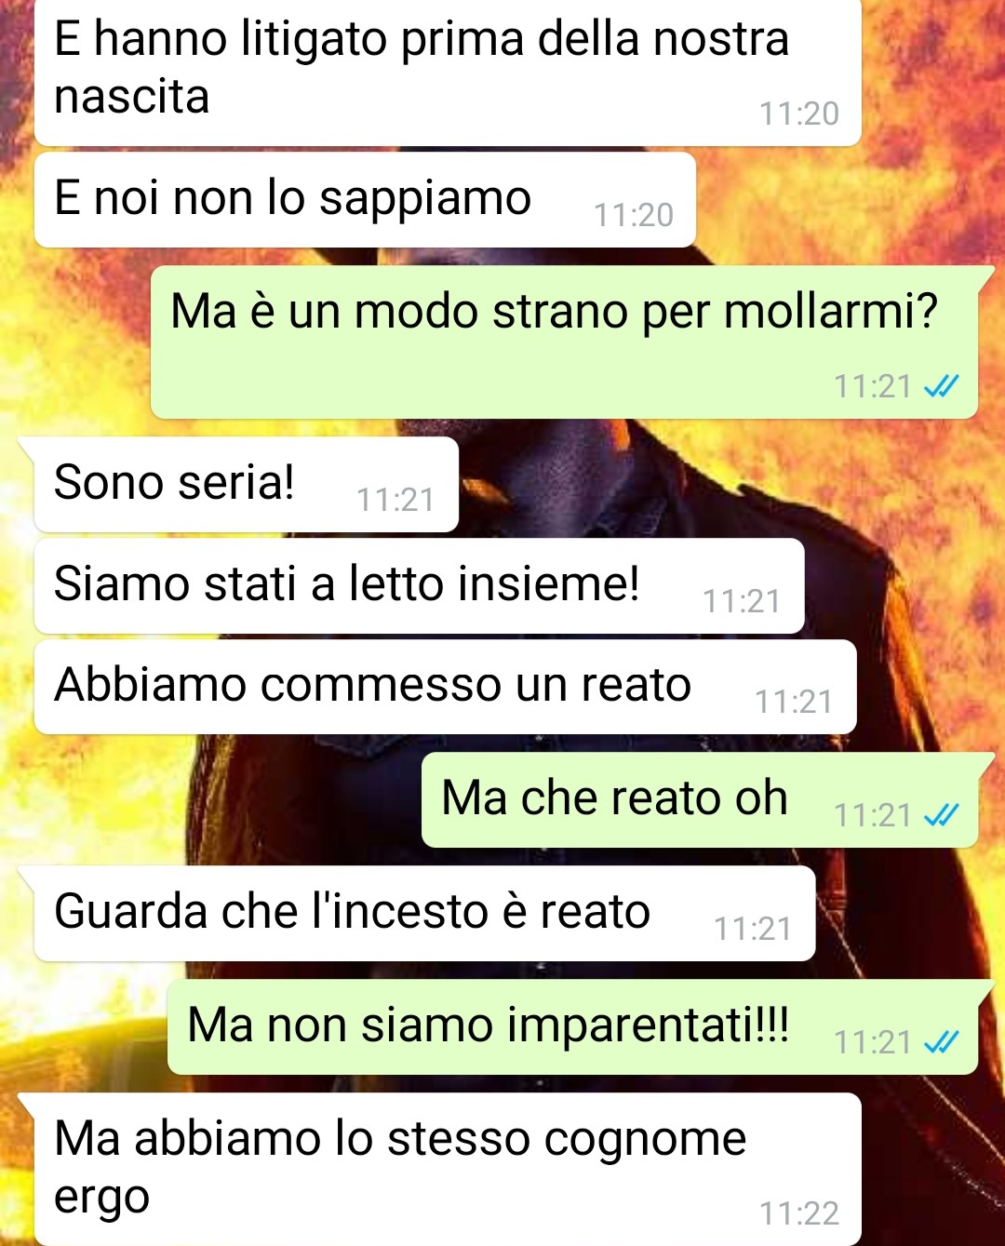Select the message 'E hanno litigato prima della nostra nascita'

point(448,73)
